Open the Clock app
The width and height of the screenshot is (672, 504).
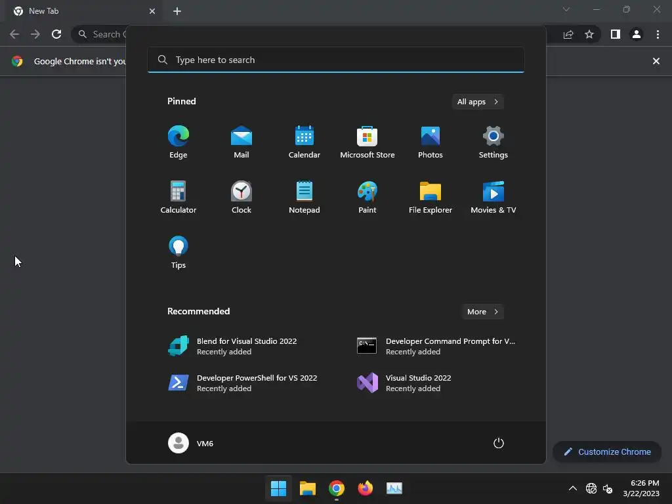(x=241, y=197)
